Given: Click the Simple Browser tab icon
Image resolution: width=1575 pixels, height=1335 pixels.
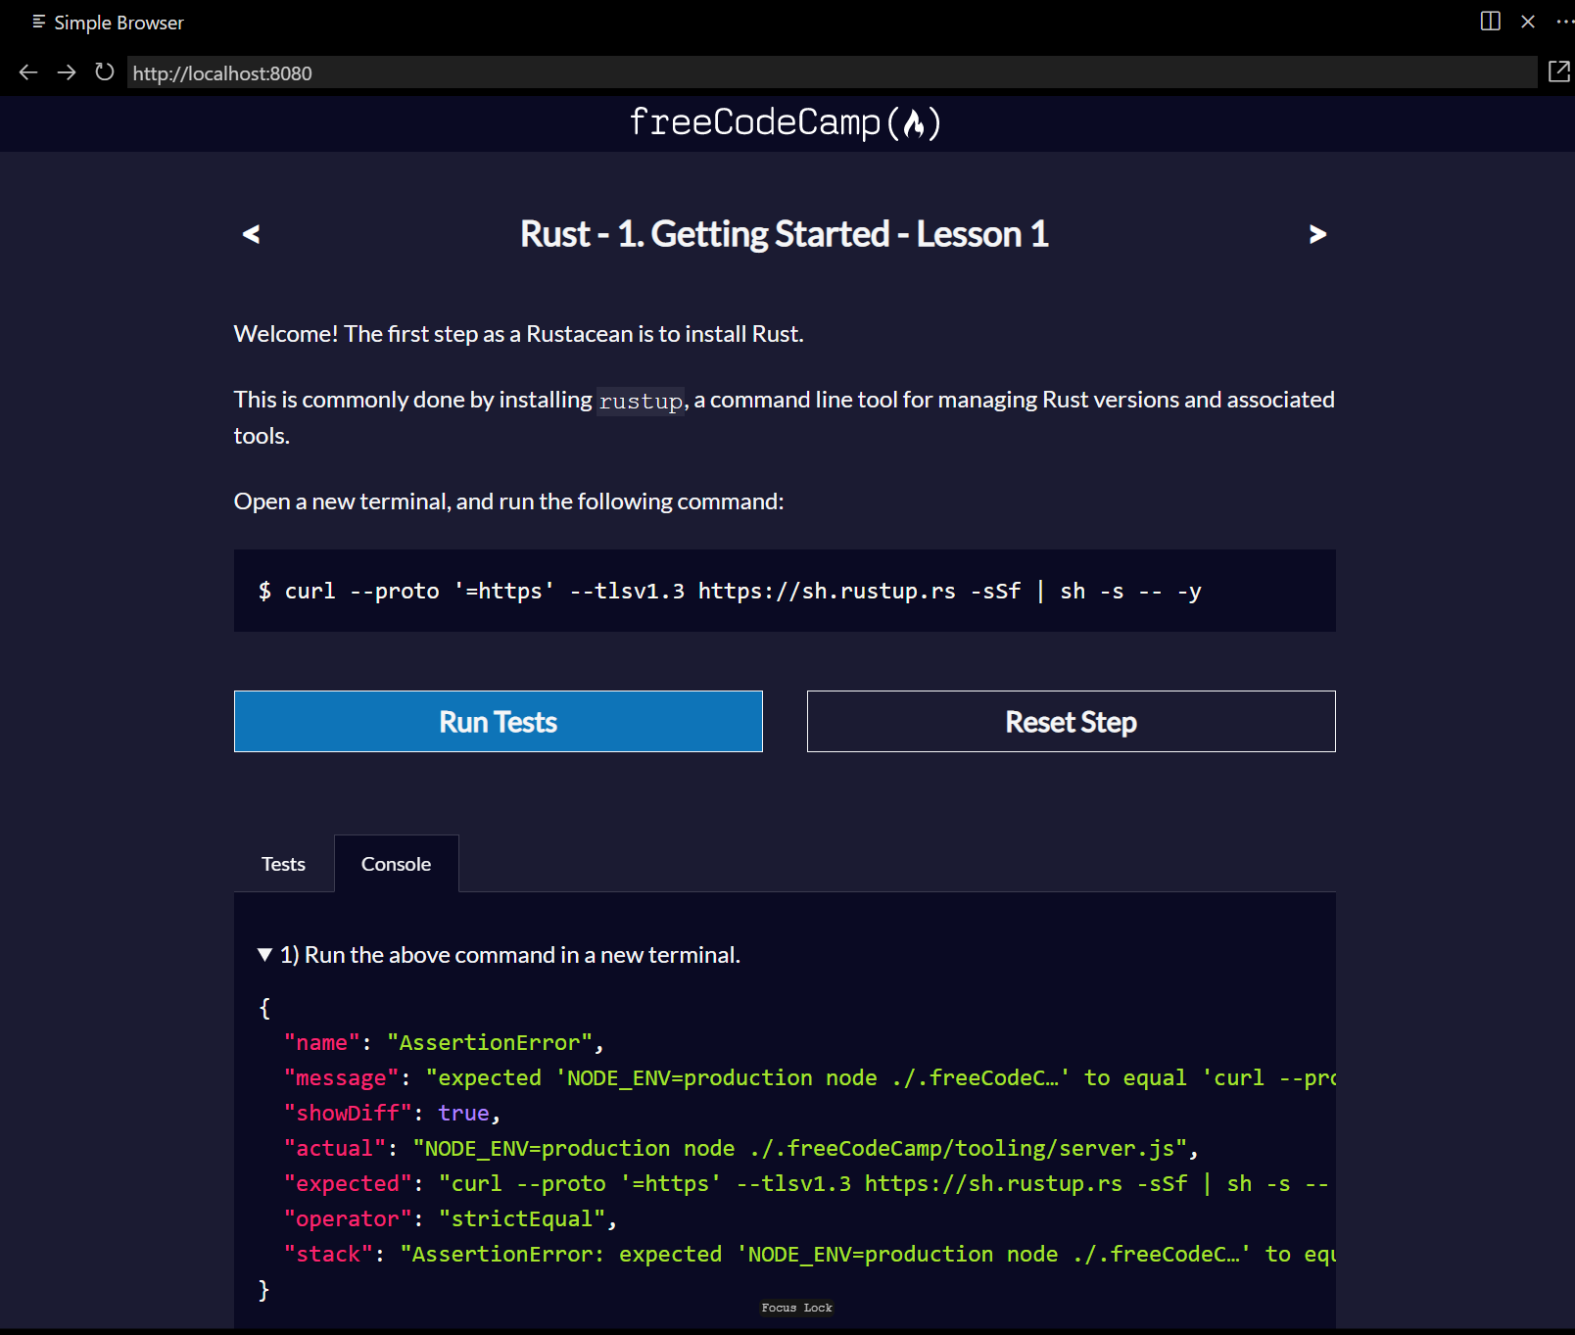Looking at the screenshot, I should 38,22.
